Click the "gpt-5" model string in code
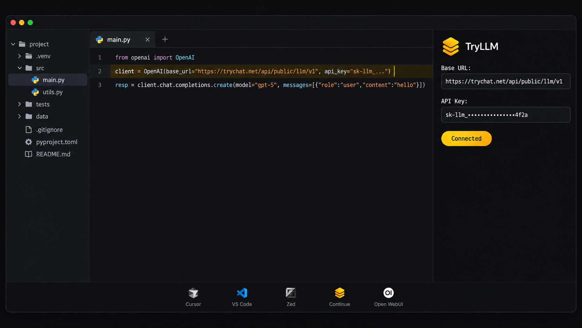 point(266,85)
